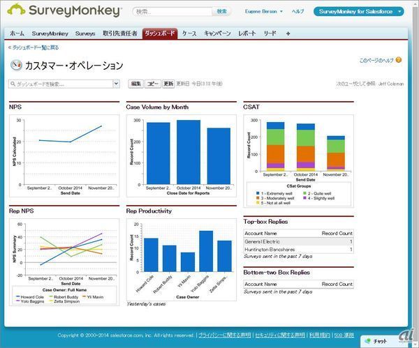
Task: Click the dashboard gauge icon beside title
Action: pyautogui.click(x=16, y=65)
